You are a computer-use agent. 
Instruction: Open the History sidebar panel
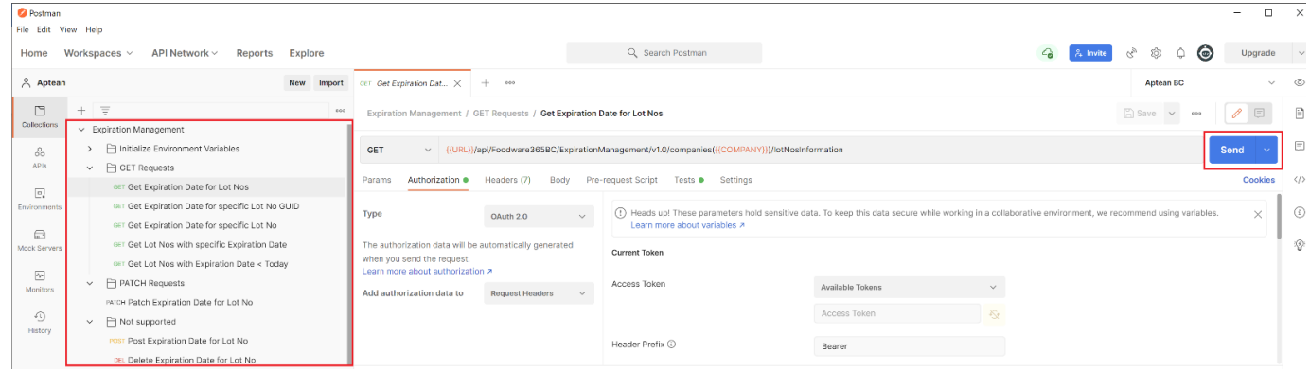[39, 322]
